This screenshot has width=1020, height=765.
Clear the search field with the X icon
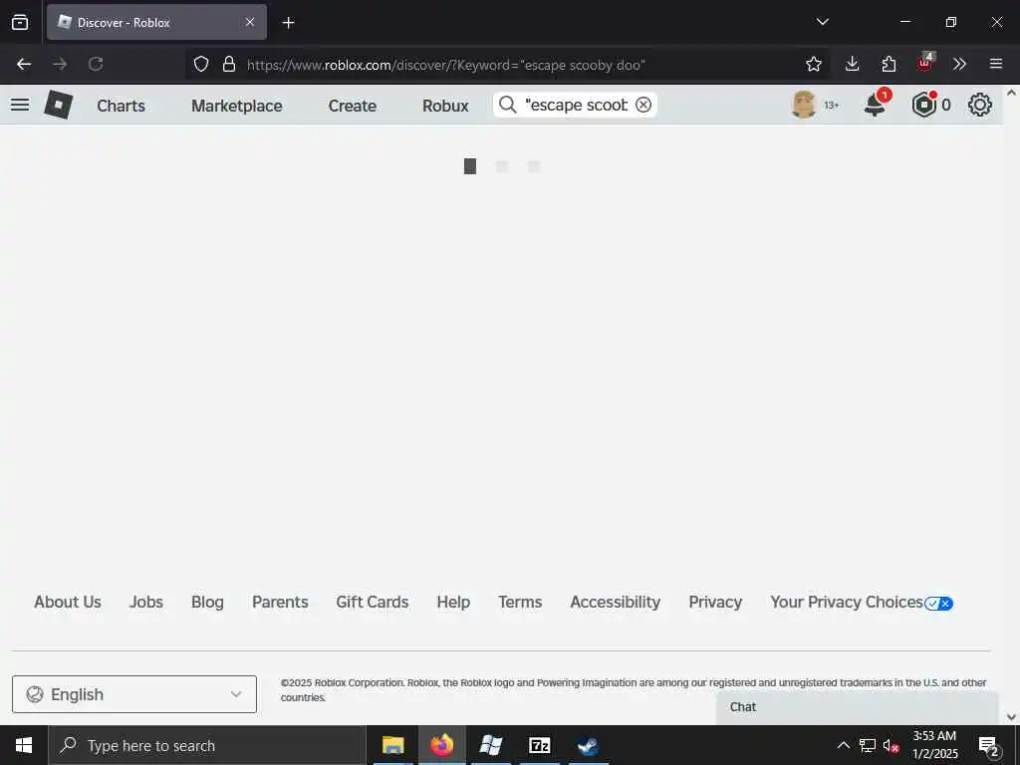[642, 105]
